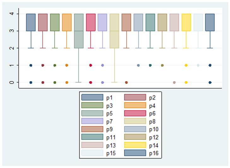Select the green p3 legend swatch
Screen dimensions: 230x168
coord(92,105)
